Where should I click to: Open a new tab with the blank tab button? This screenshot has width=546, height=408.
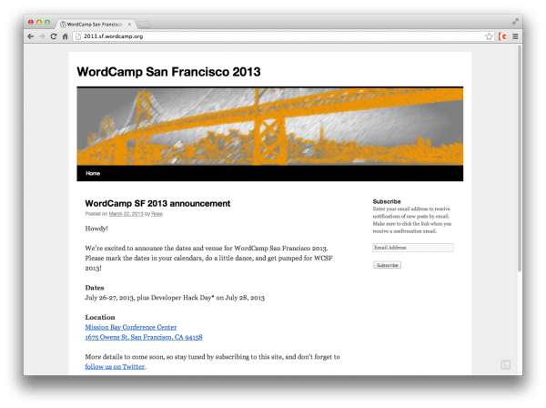pos(144,25)
